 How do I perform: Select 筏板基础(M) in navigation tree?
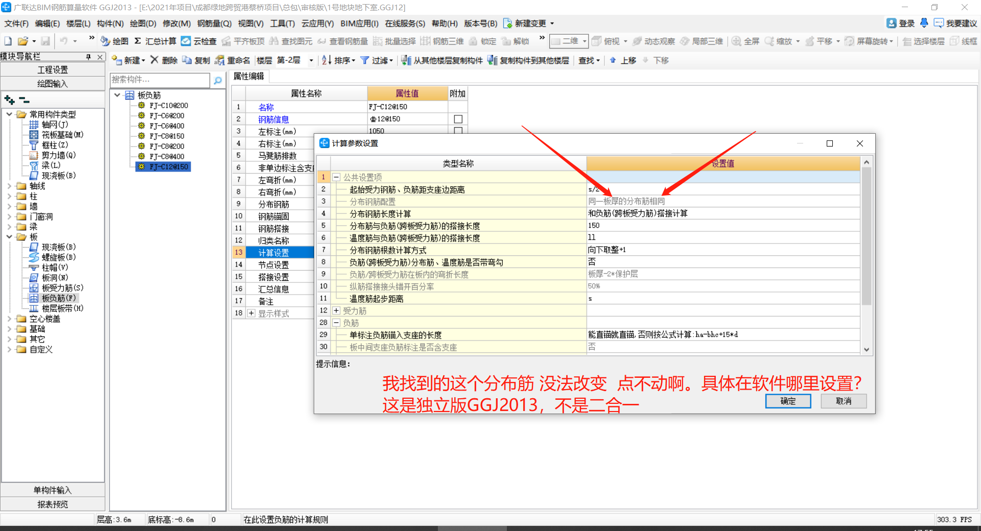coord(62,135)
